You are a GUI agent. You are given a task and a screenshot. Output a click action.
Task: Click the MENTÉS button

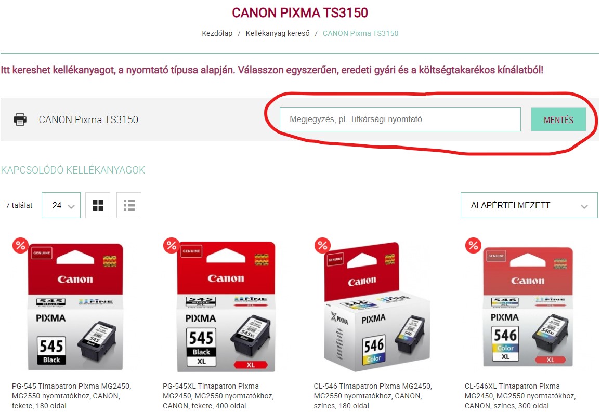coord(558,119)
